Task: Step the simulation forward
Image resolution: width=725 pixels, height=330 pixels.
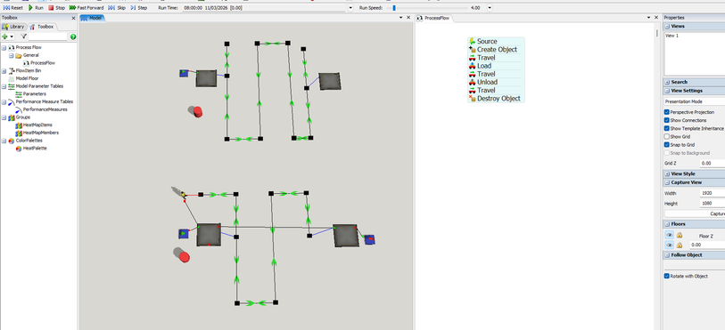Action: pyautogui.click(x=139, y=8)
